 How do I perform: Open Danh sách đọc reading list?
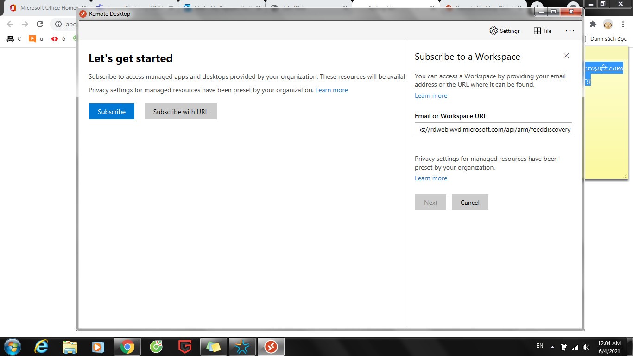[x=607, y=39]
